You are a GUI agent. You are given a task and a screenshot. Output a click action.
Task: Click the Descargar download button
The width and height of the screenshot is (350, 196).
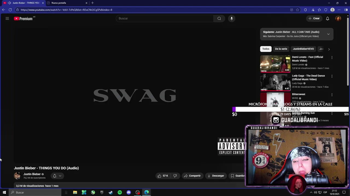[x=216, y=176]
